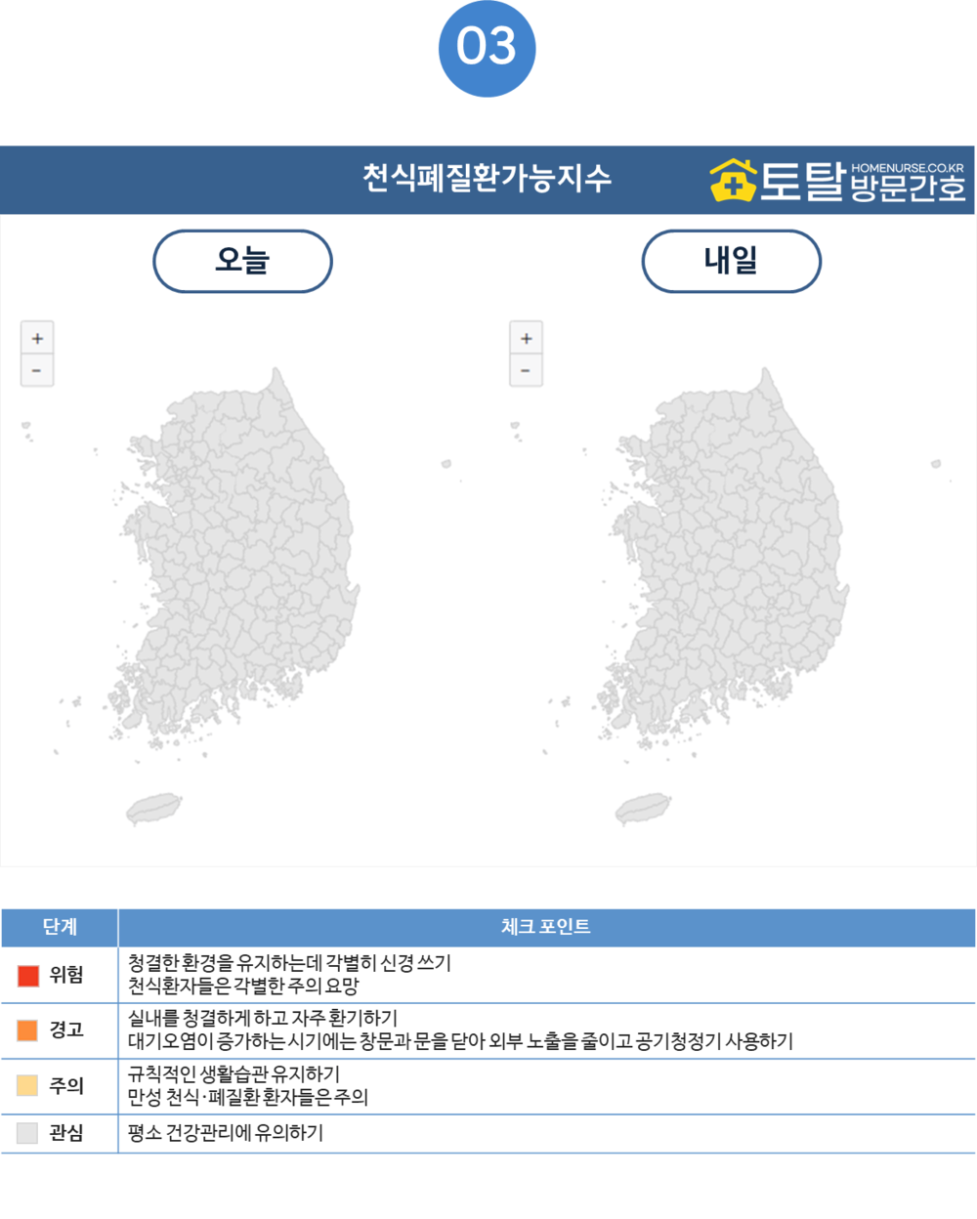Click the yellow 주의 color swatch
Image resolution: width=977 pixels, height=1219 pixels.
(x=28, y=1085)
